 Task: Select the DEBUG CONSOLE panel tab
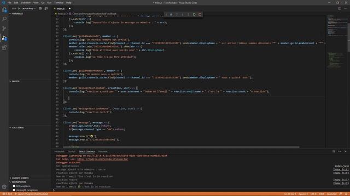(87, 151)
